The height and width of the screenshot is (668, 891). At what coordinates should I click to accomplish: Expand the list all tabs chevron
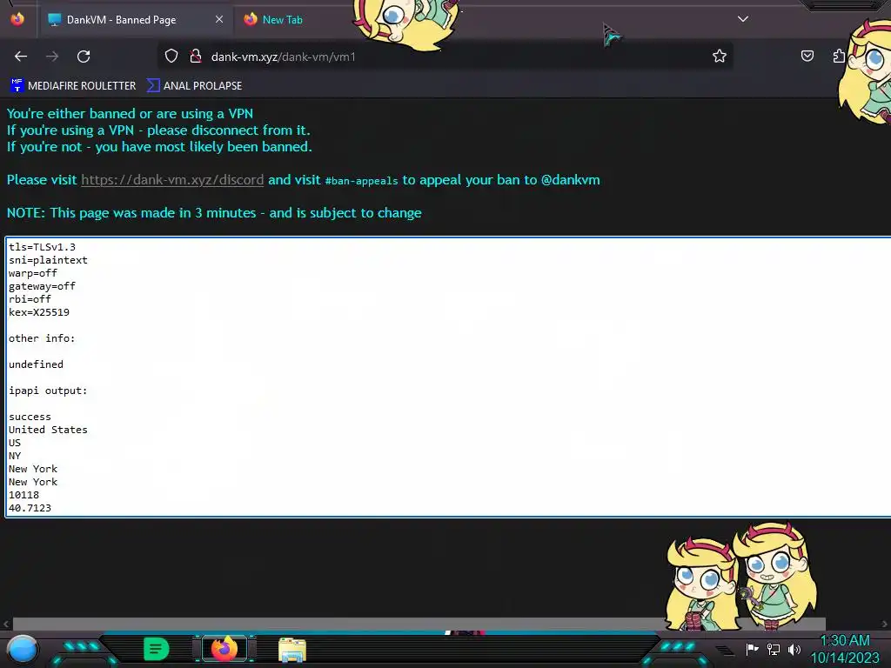click(743, 19)
